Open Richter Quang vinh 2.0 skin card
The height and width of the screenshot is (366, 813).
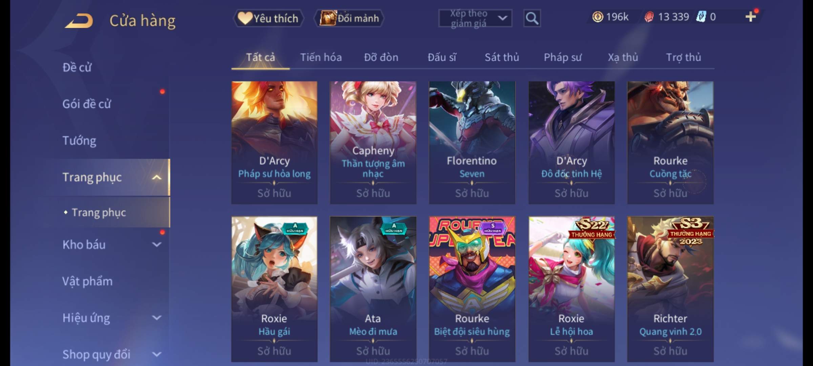(670, 289)
